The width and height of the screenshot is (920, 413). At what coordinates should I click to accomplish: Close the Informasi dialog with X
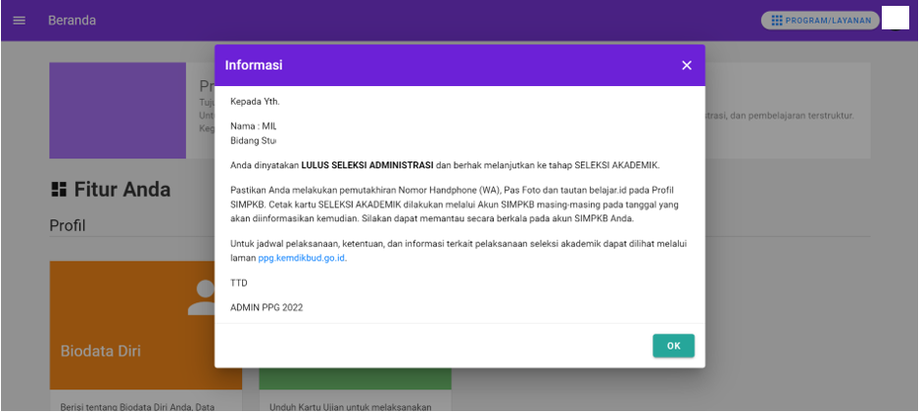686,66
